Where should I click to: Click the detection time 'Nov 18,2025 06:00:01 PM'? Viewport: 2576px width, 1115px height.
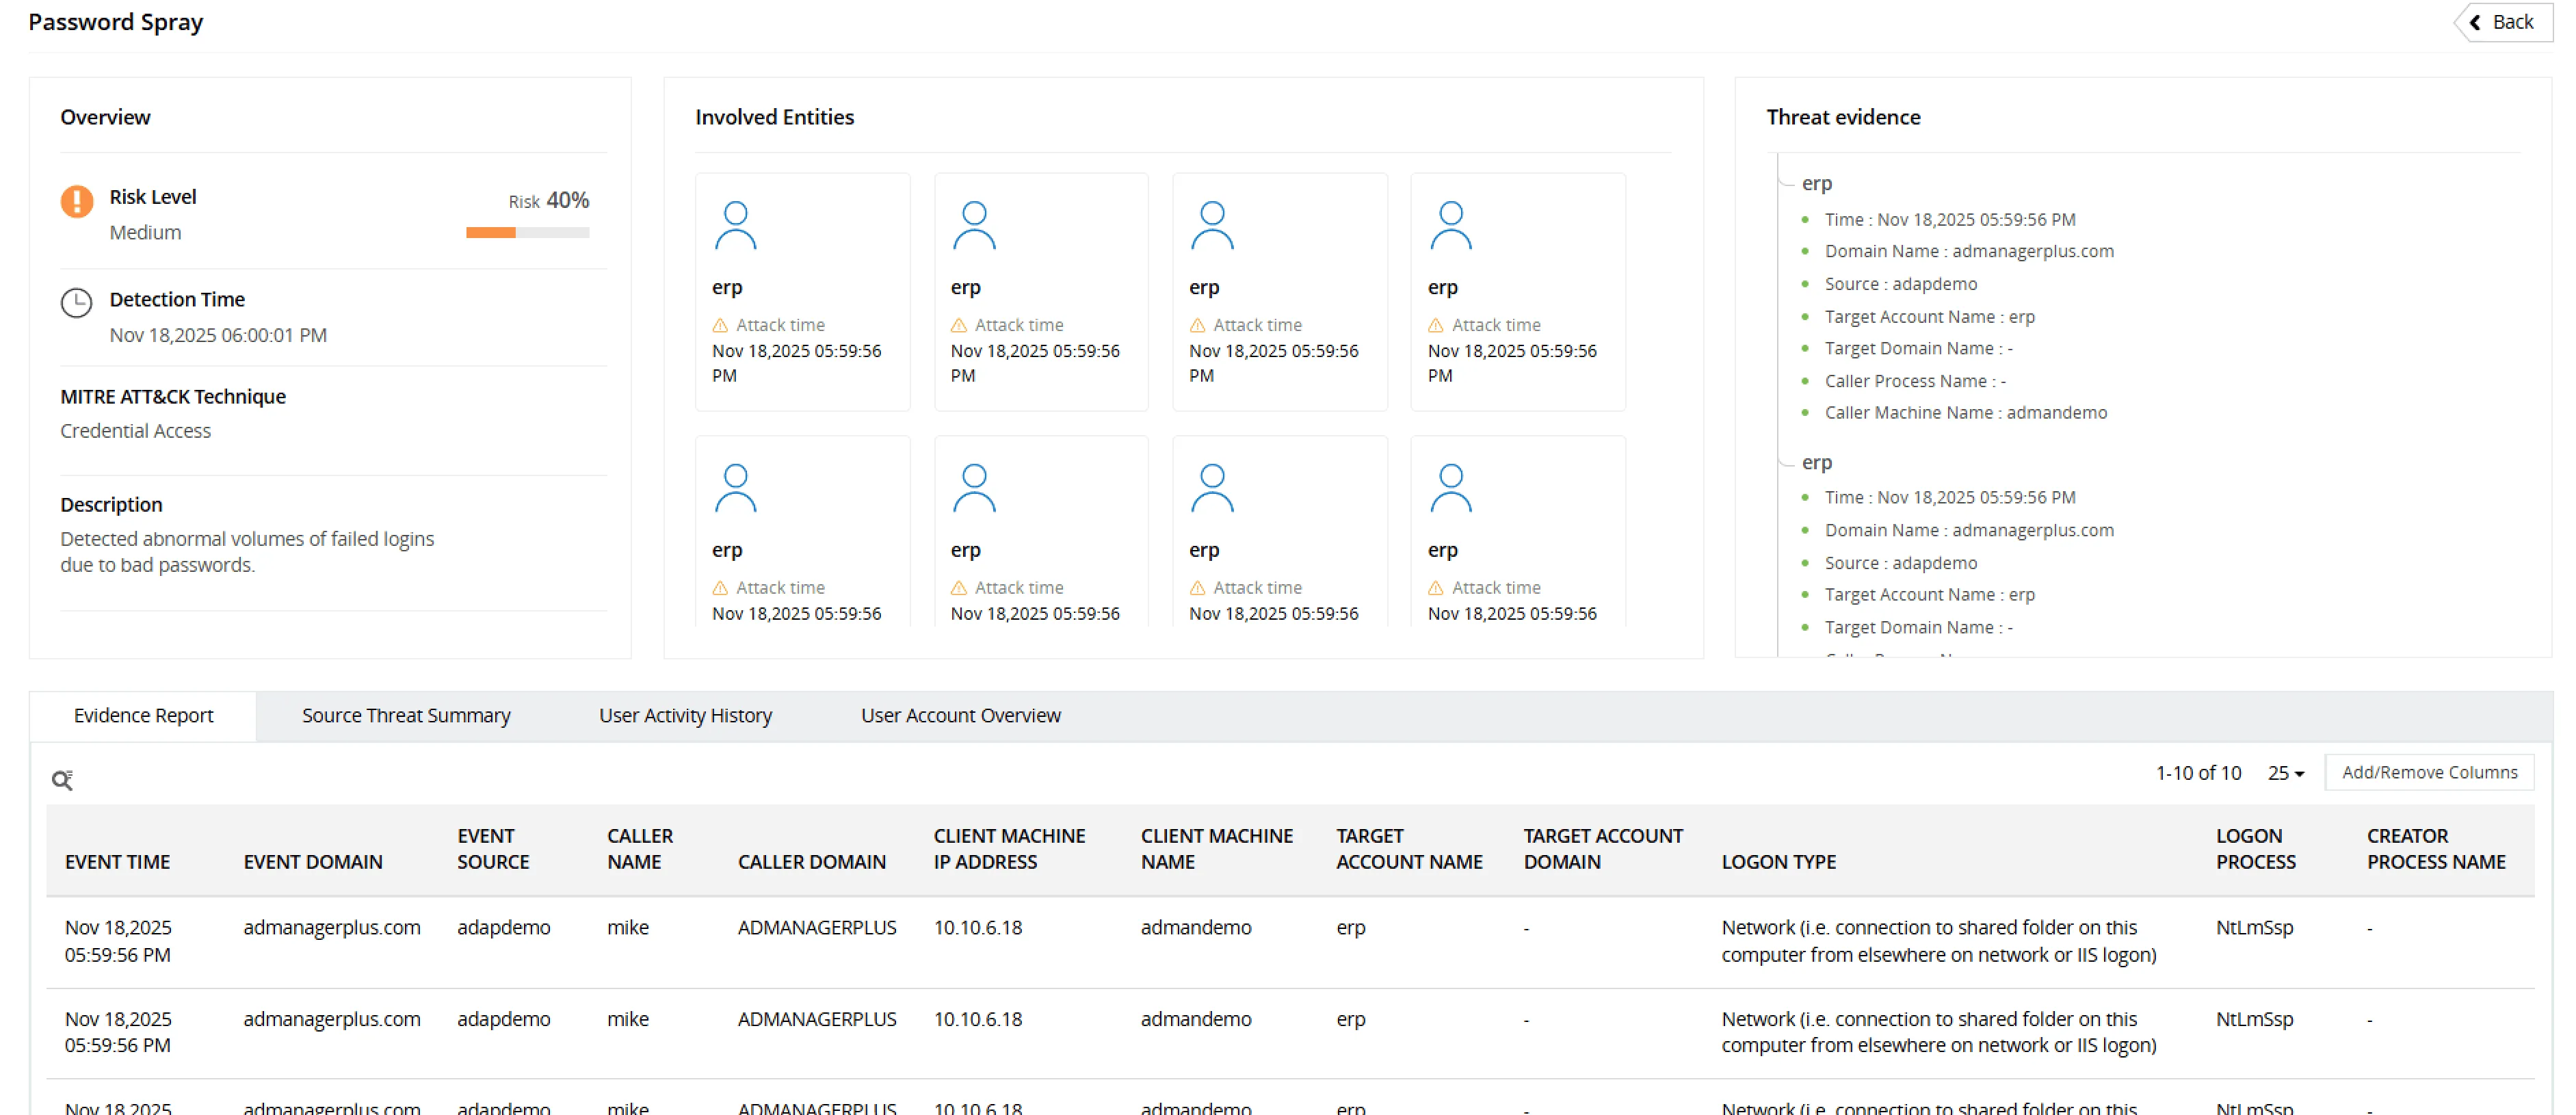(x=218, y=335)
